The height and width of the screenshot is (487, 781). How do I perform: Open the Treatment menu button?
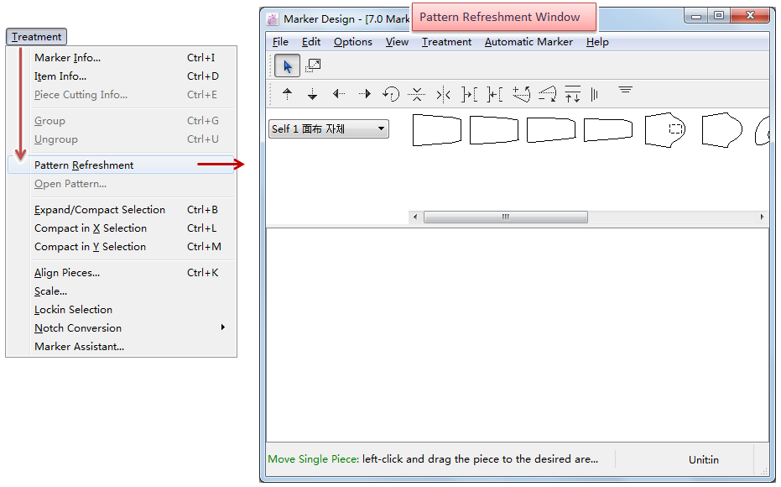[x=36, y=37]
